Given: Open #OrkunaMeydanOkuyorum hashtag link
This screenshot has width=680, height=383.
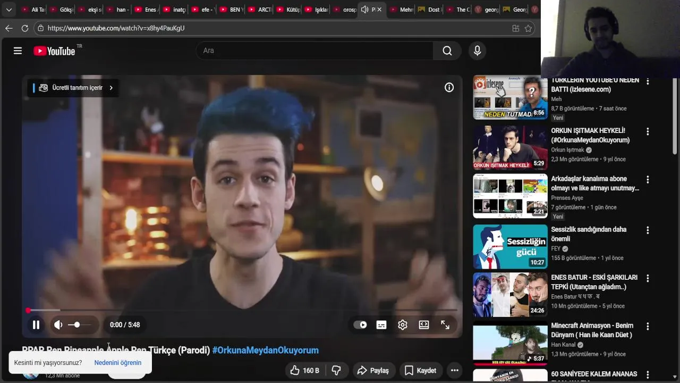Looking at the screenshot, I should coord(266,350).
